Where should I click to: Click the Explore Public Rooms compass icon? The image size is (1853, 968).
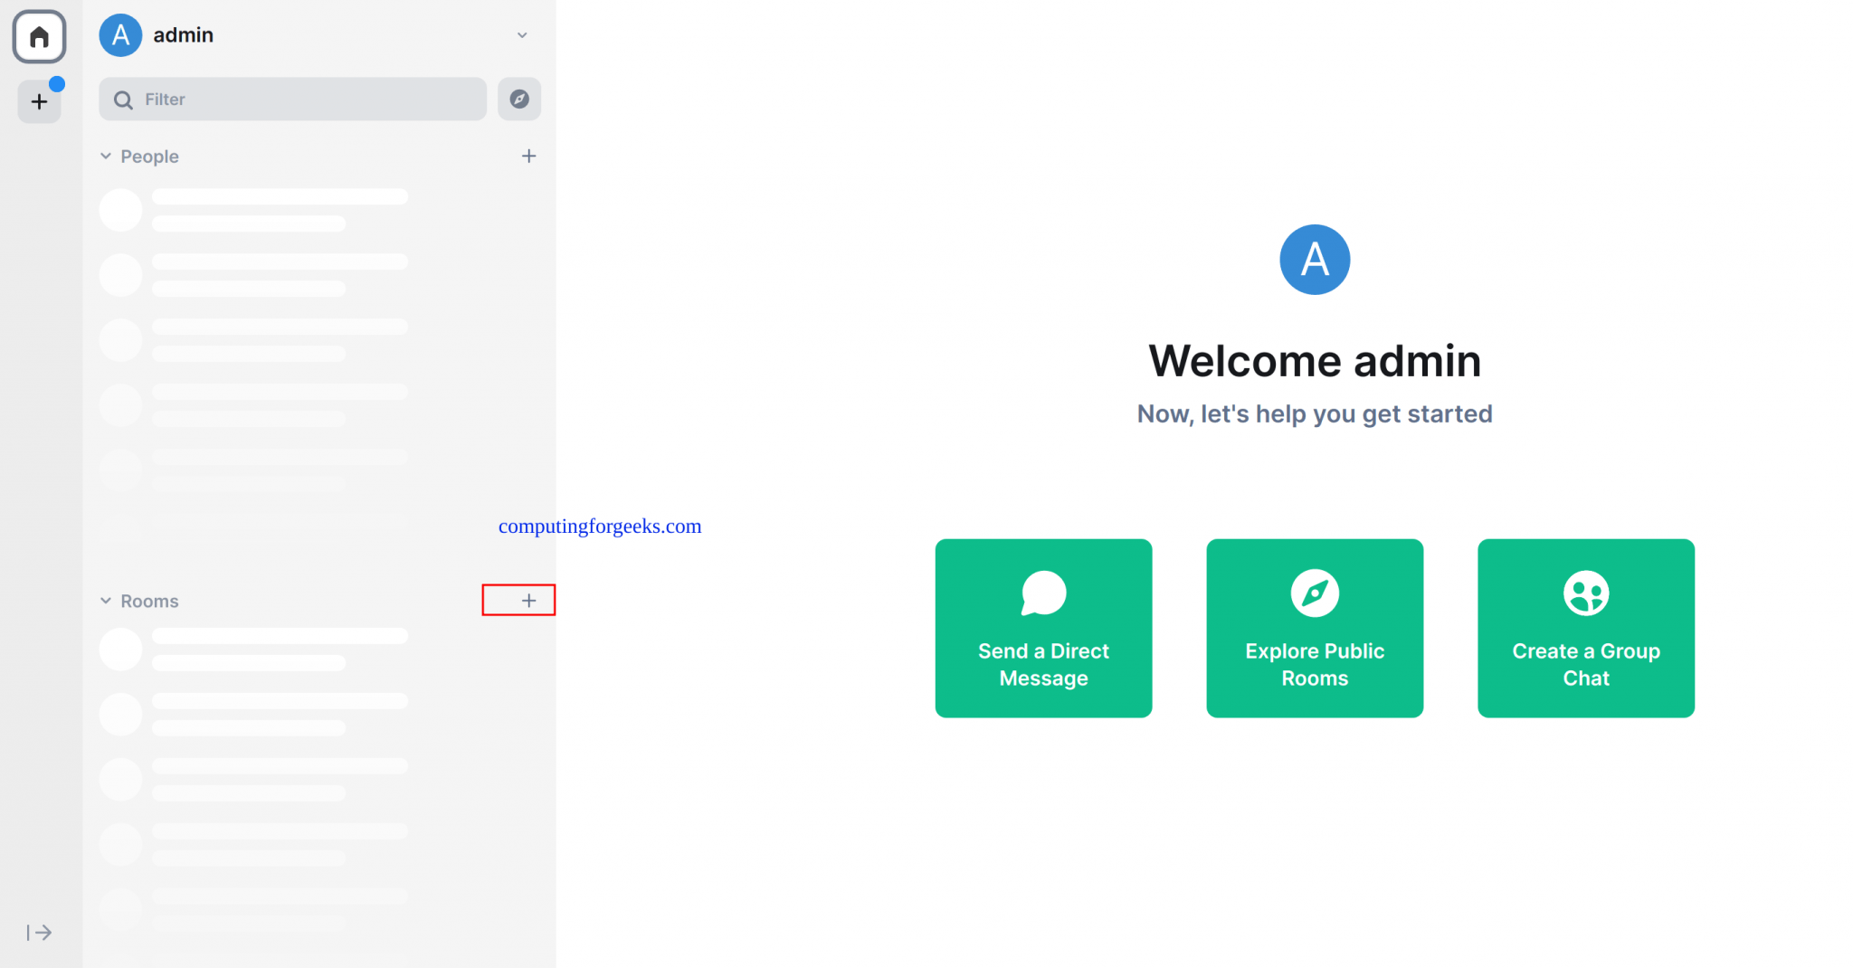(x=1314, y=593)
